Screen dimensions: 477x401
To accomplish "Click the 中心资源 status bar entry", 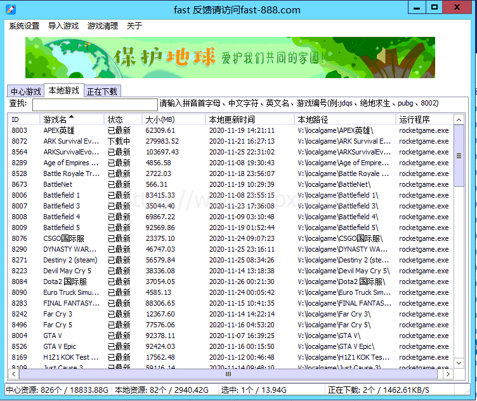I will pyautogui.click(x=57, y=390).
